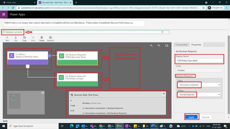The height and width of the screenshot is (129, 230).
Task: Switch to the Components tab
Action: [x=182, y=45]
